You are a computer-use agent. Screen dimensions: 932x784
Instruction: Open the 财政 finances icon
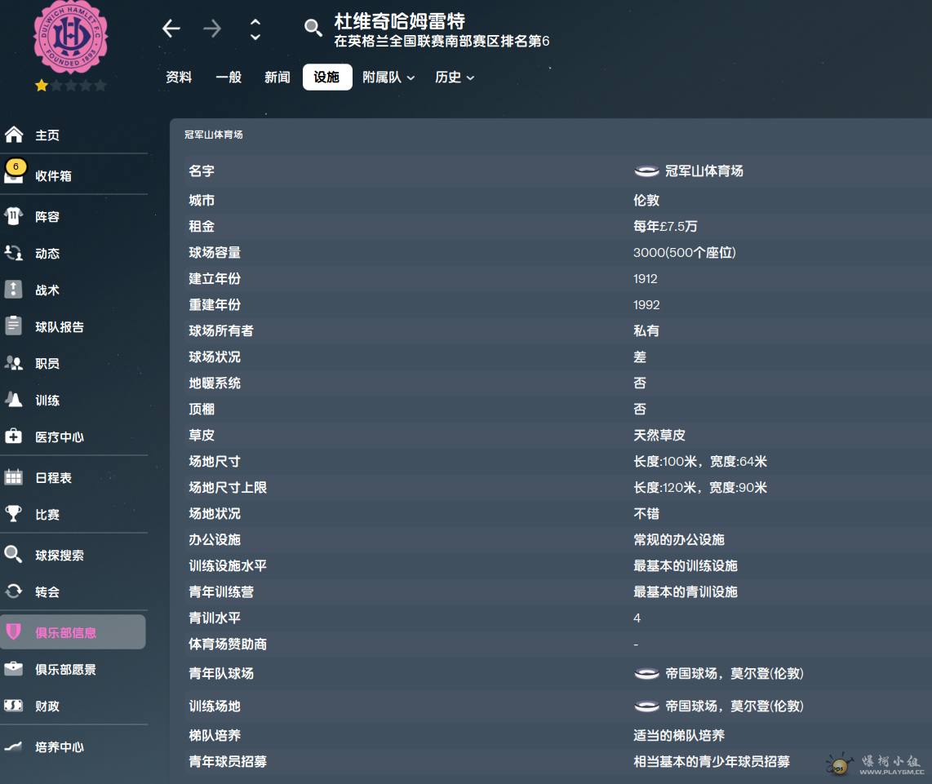(x=14, y=706)
